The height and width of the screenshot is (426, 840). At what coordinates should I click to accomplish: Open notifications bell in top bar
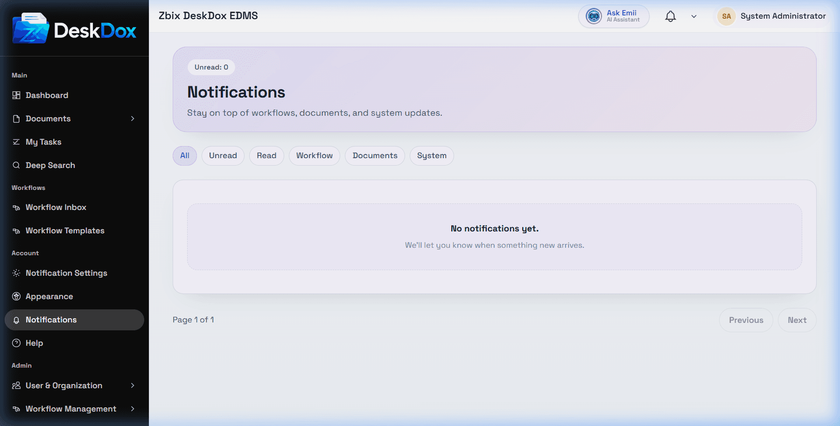point(671,16)
